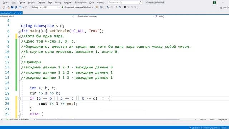Click the ConsoleApplication1 solution name label
Screen dimensions: 229x129
[x=155, y=3]
